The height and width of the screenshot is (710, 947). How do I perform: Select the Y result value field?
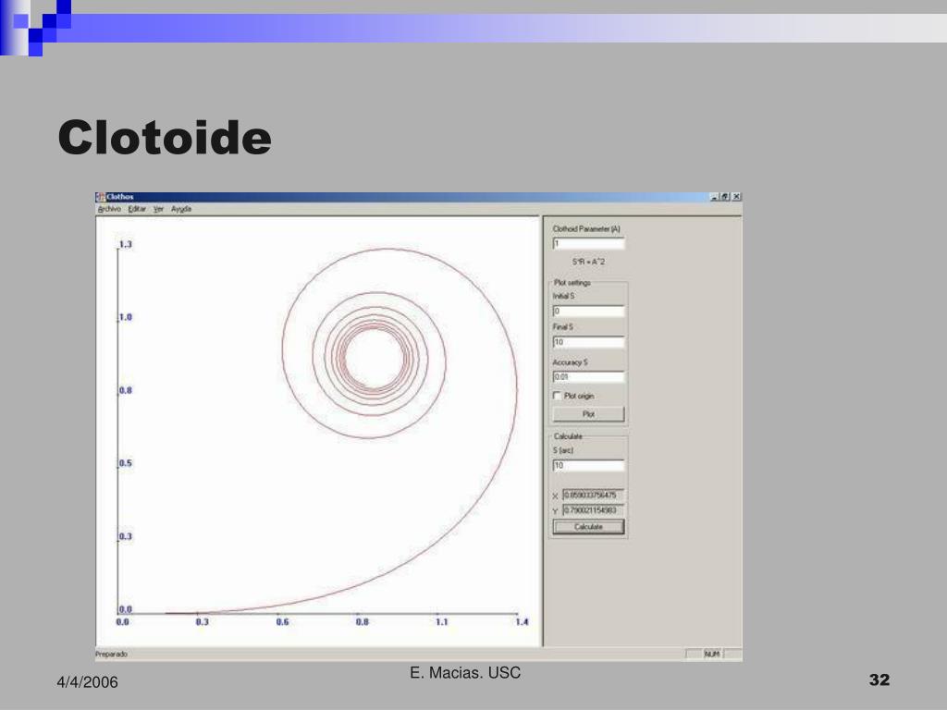(x=593, y=510)
